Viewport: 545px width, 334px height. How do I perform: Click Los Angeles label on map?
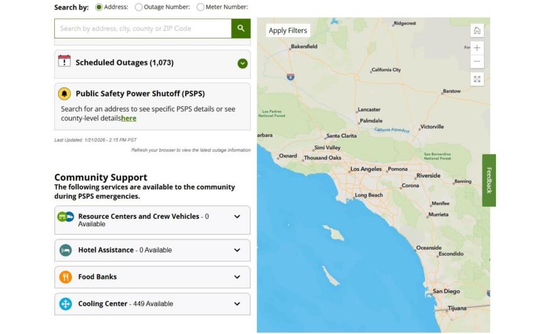click(x=365, y=169)
